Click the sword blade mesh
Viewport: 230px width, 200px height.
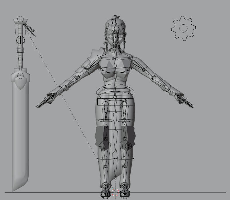coord(20,129)
